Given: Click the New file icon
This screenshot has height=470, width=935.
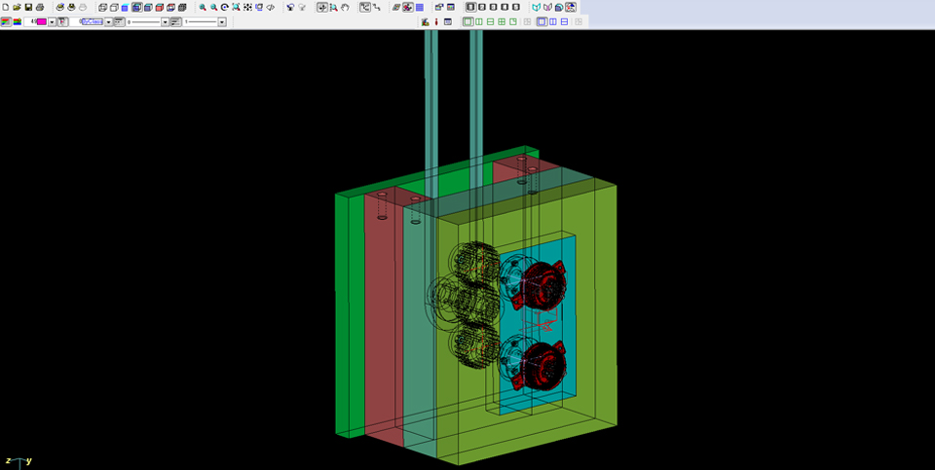Looking at the screenshot, I should click(x=6, y=7).
